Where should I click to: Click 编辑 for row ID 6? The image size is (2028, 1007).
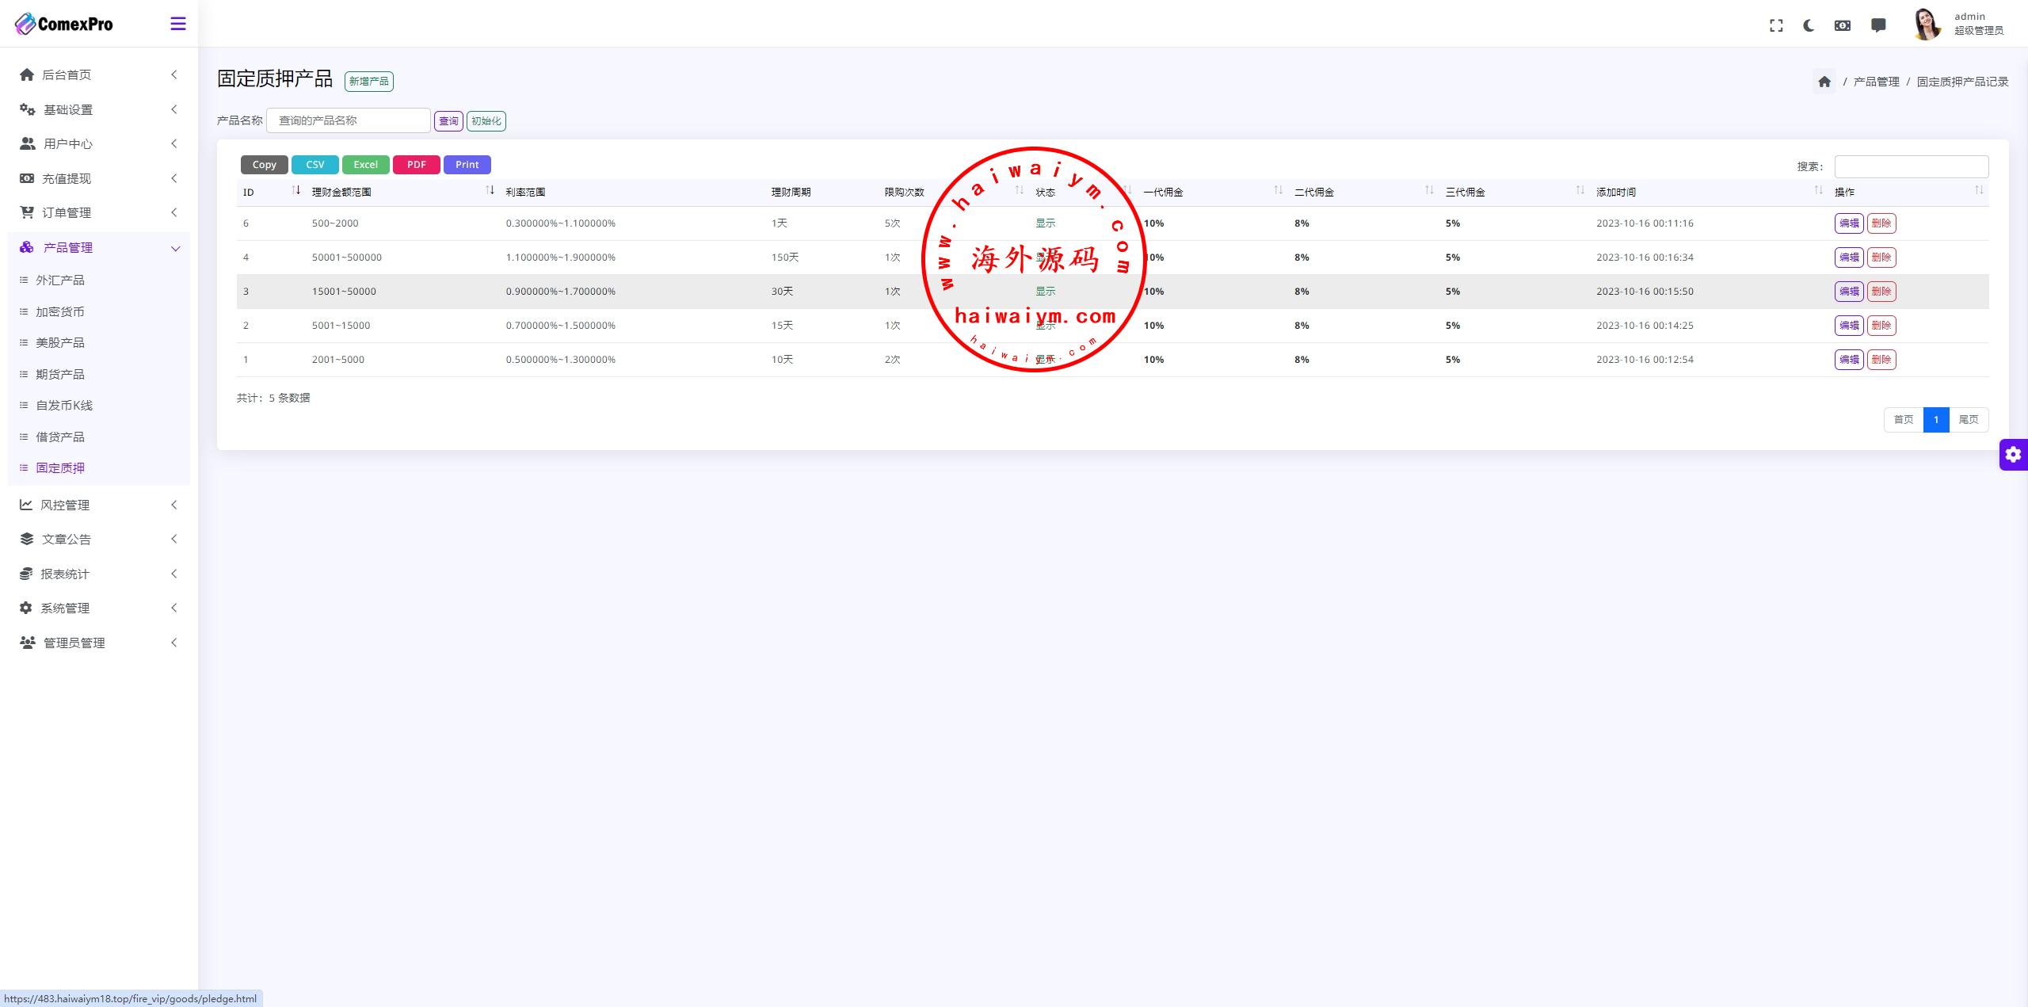[1848, 223]
